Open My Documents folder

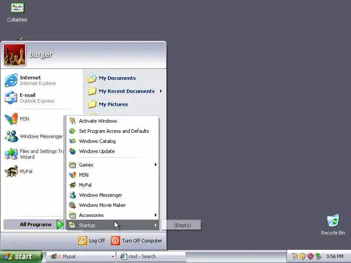[112, 78]
